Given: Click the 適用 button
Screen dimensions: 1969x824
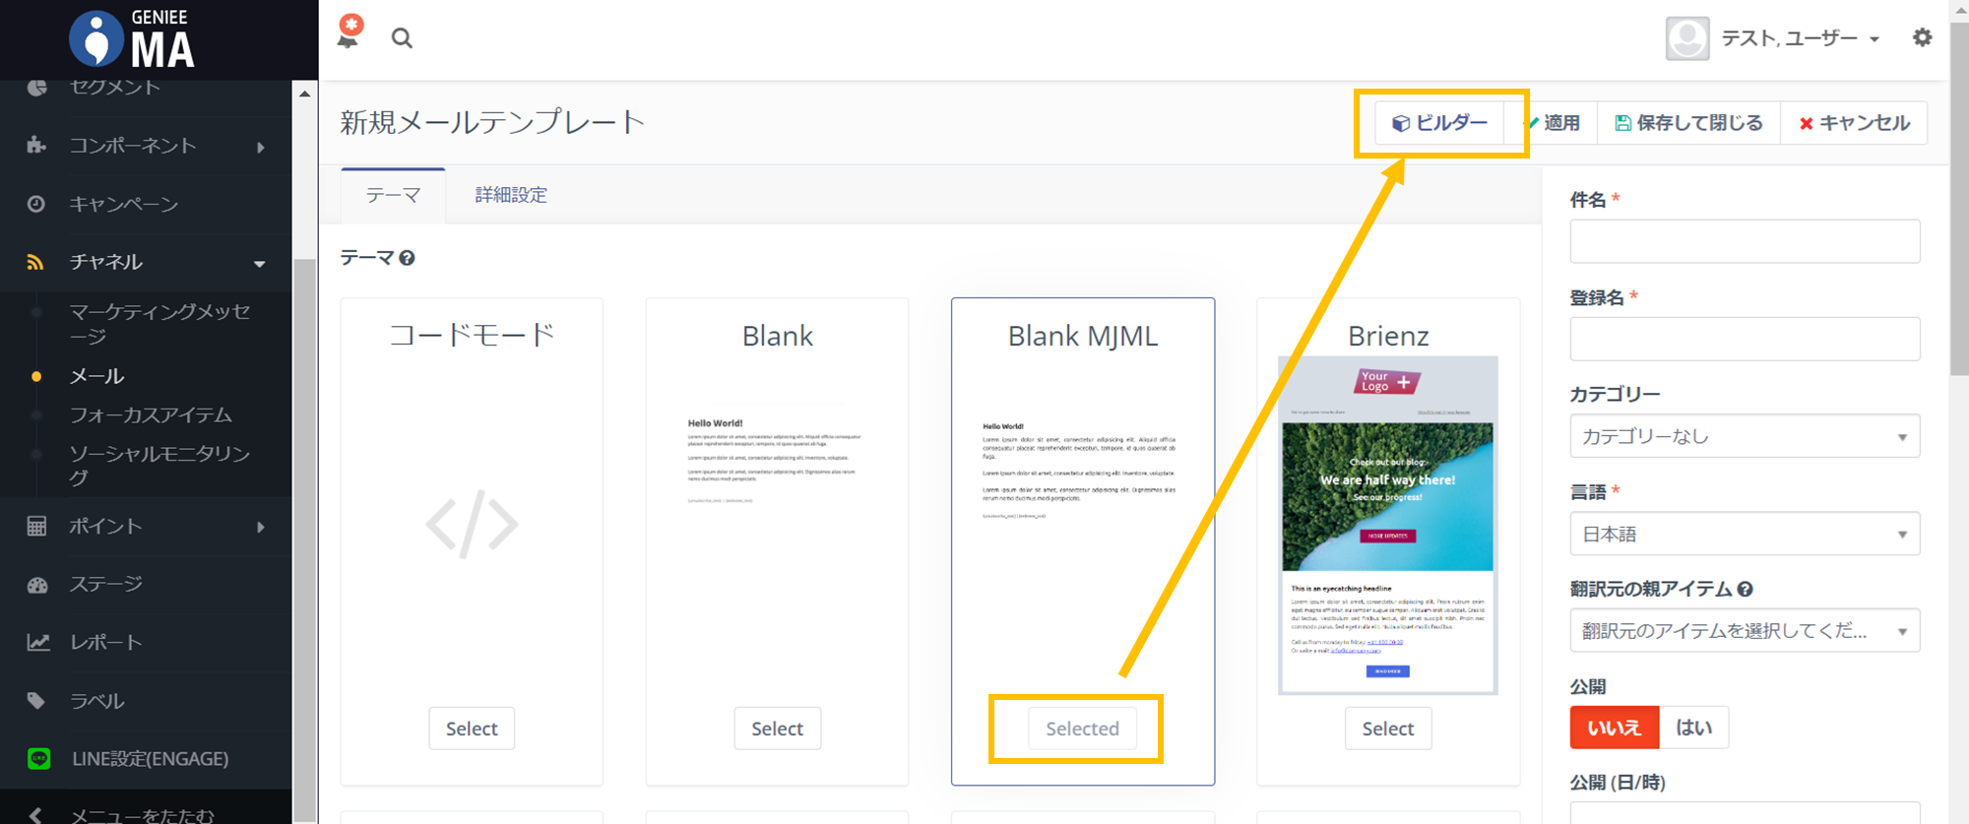Looking at the screenshot, I should tap(1553, 123).
